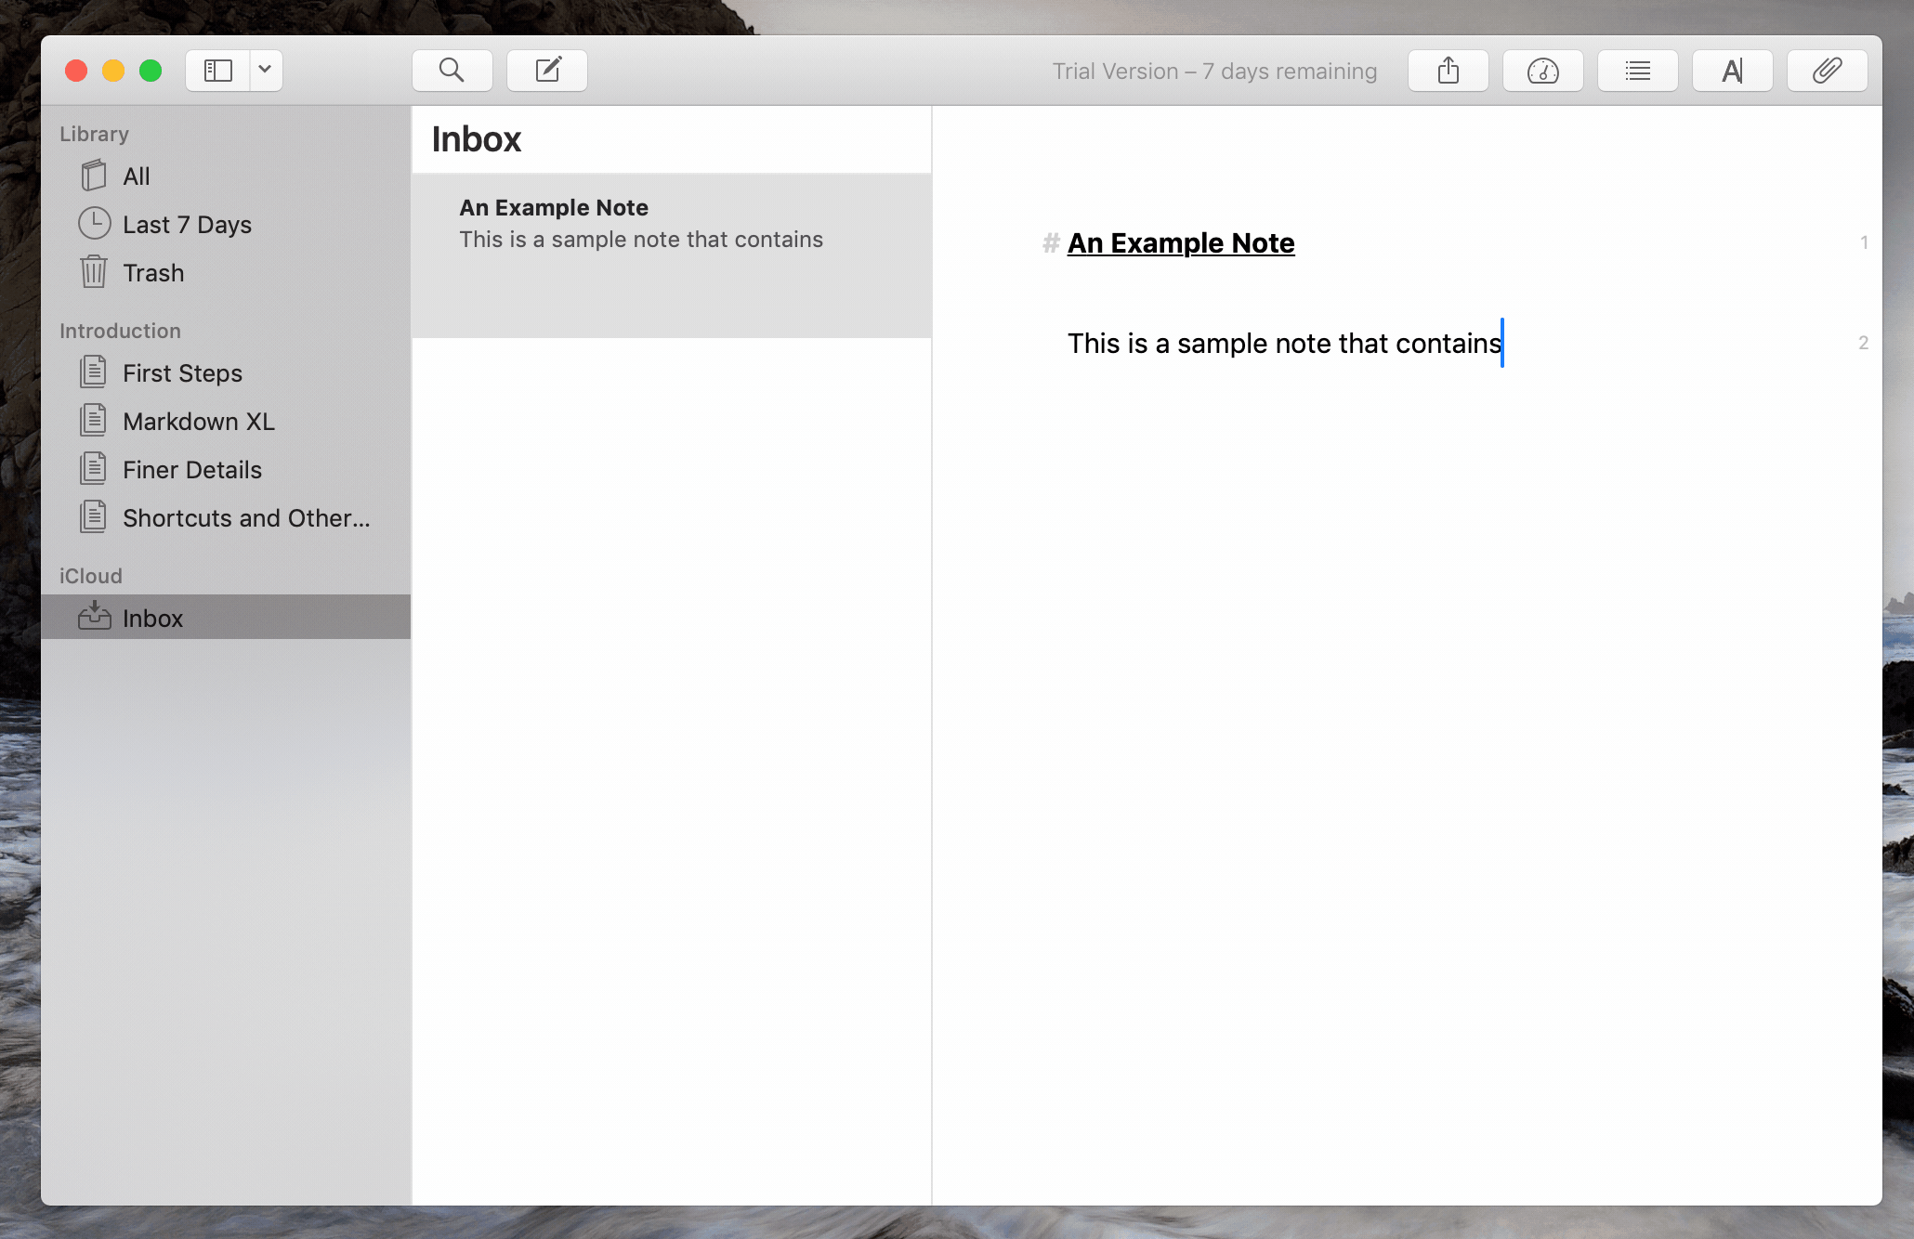This screenshot has height=1239, width=1914.
Task: Open the statistics gauge toolbar button
Action: pos(1542,71)
